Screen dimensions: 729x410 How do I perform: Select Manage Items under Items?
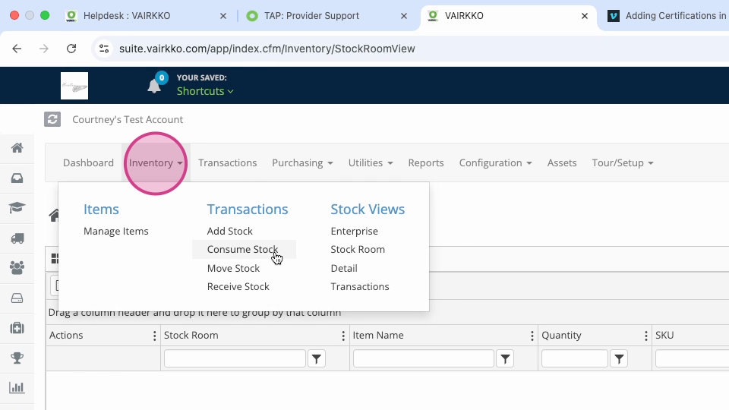click(x=115, y=231)
